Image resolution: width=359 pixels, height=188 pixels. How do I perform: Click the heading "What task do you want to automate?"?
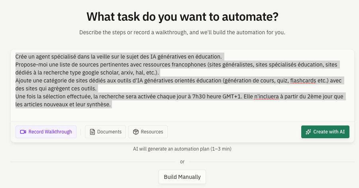182,17
